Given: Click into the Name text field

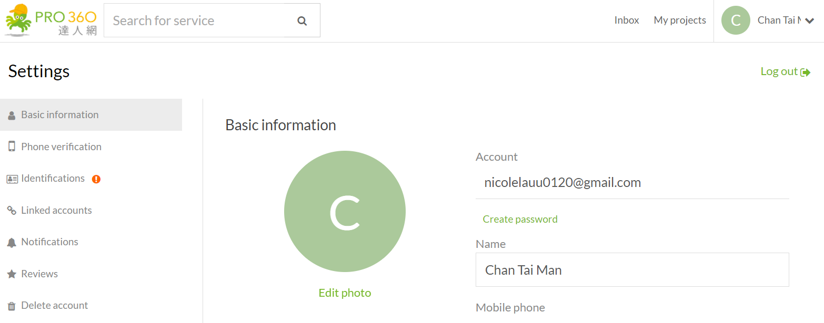Looking at the screenshot, I should tap(631, 270).
